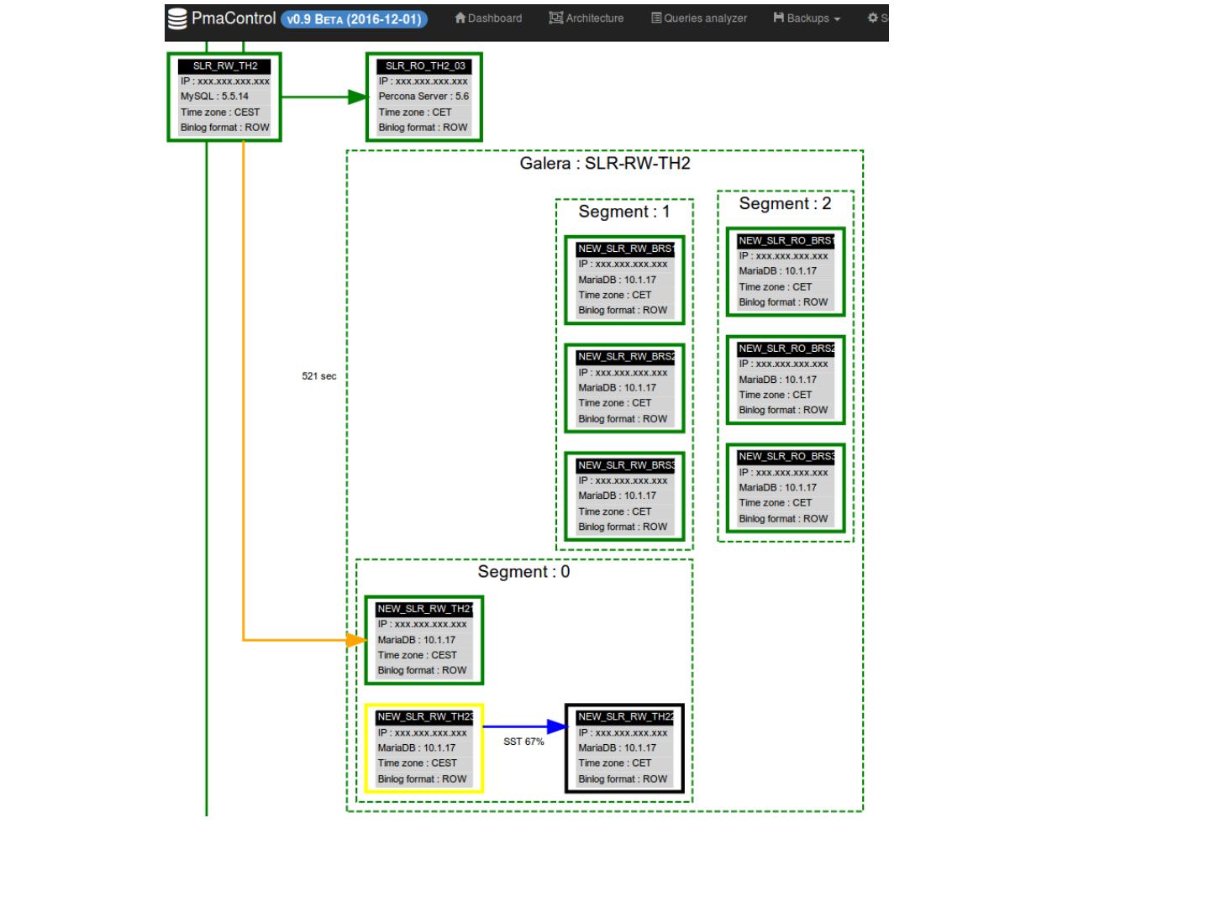
Task: Select the NEW_SLR_RW_BRS1 node title
Action: click(624, 249)
